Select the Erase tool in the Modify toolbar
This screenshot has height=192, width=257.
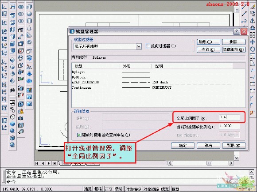pyautogui.click(x=253, y=7)
